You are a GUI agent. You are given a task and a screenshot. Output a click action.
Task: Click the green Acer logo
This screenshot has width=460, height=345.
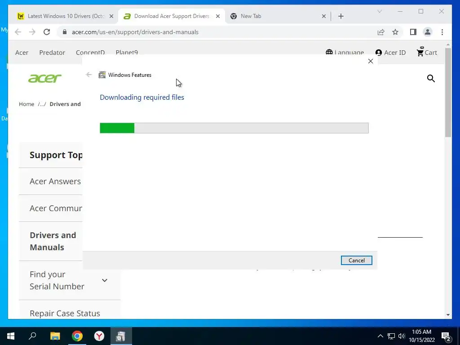[44, 78]
